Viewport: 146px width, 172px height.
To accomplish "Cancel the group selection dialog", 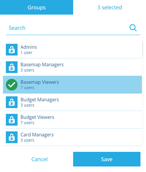I will tap(39, 159).
